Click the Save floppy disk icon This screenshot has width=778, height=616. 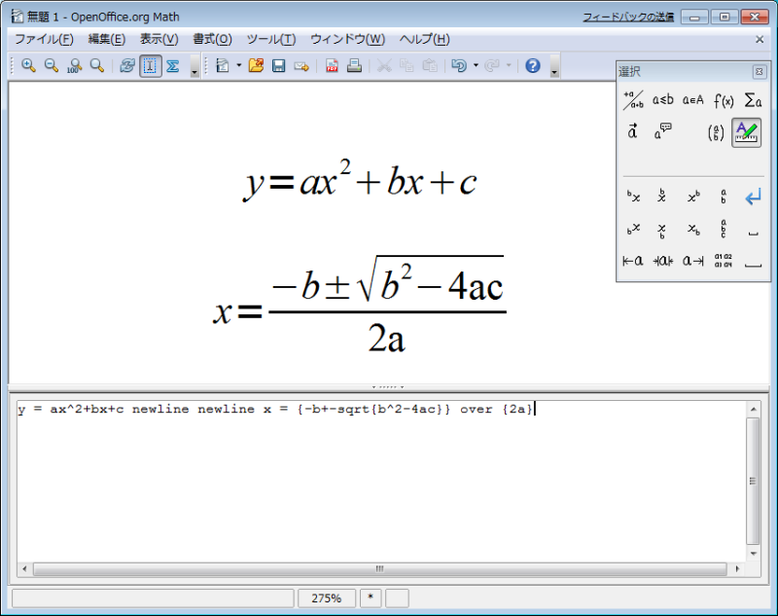click(x=278, y=65)
